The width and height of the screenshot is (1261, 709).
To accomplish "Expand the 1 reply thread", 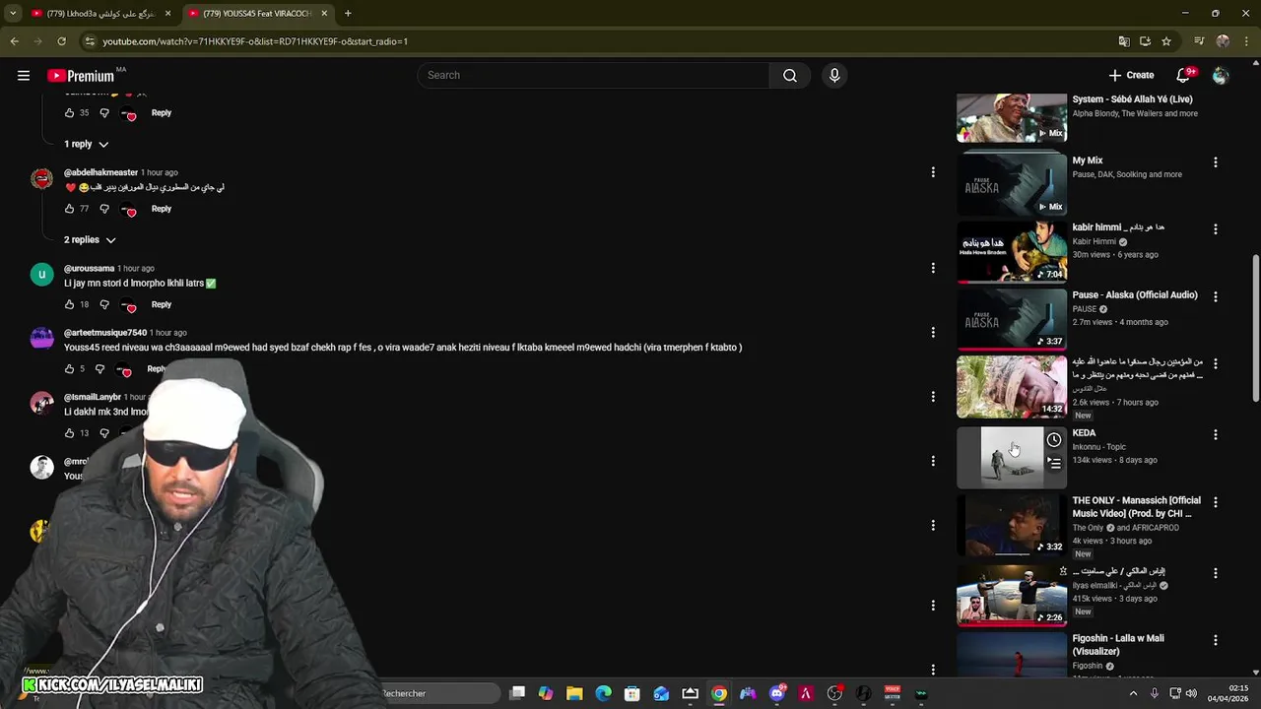I will pyautogui.click(x=87, y=144).
